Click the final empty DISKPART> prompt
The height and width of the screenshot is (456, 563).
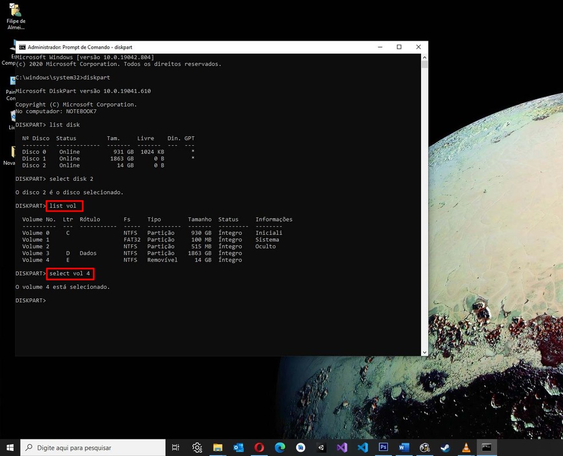[x=31, y=300]
